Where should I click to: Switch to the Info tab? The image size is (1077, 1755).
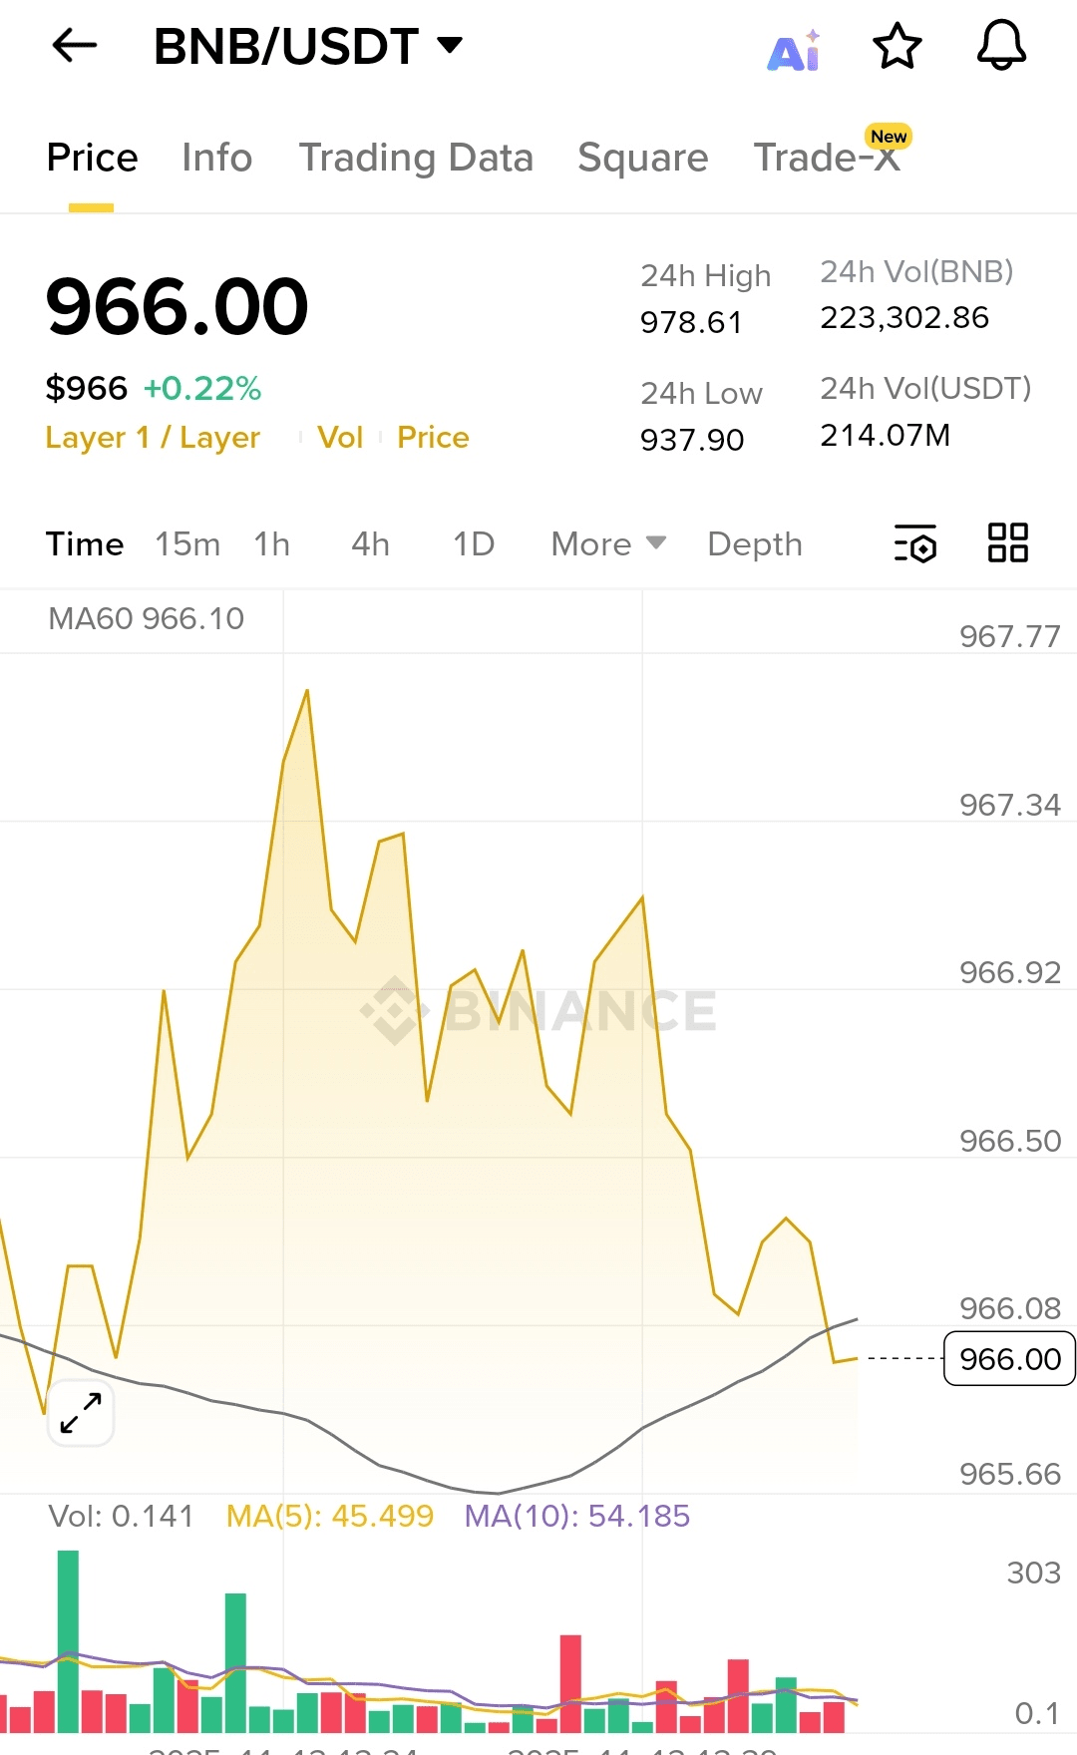pyautogui.click(x=216, y=158)
